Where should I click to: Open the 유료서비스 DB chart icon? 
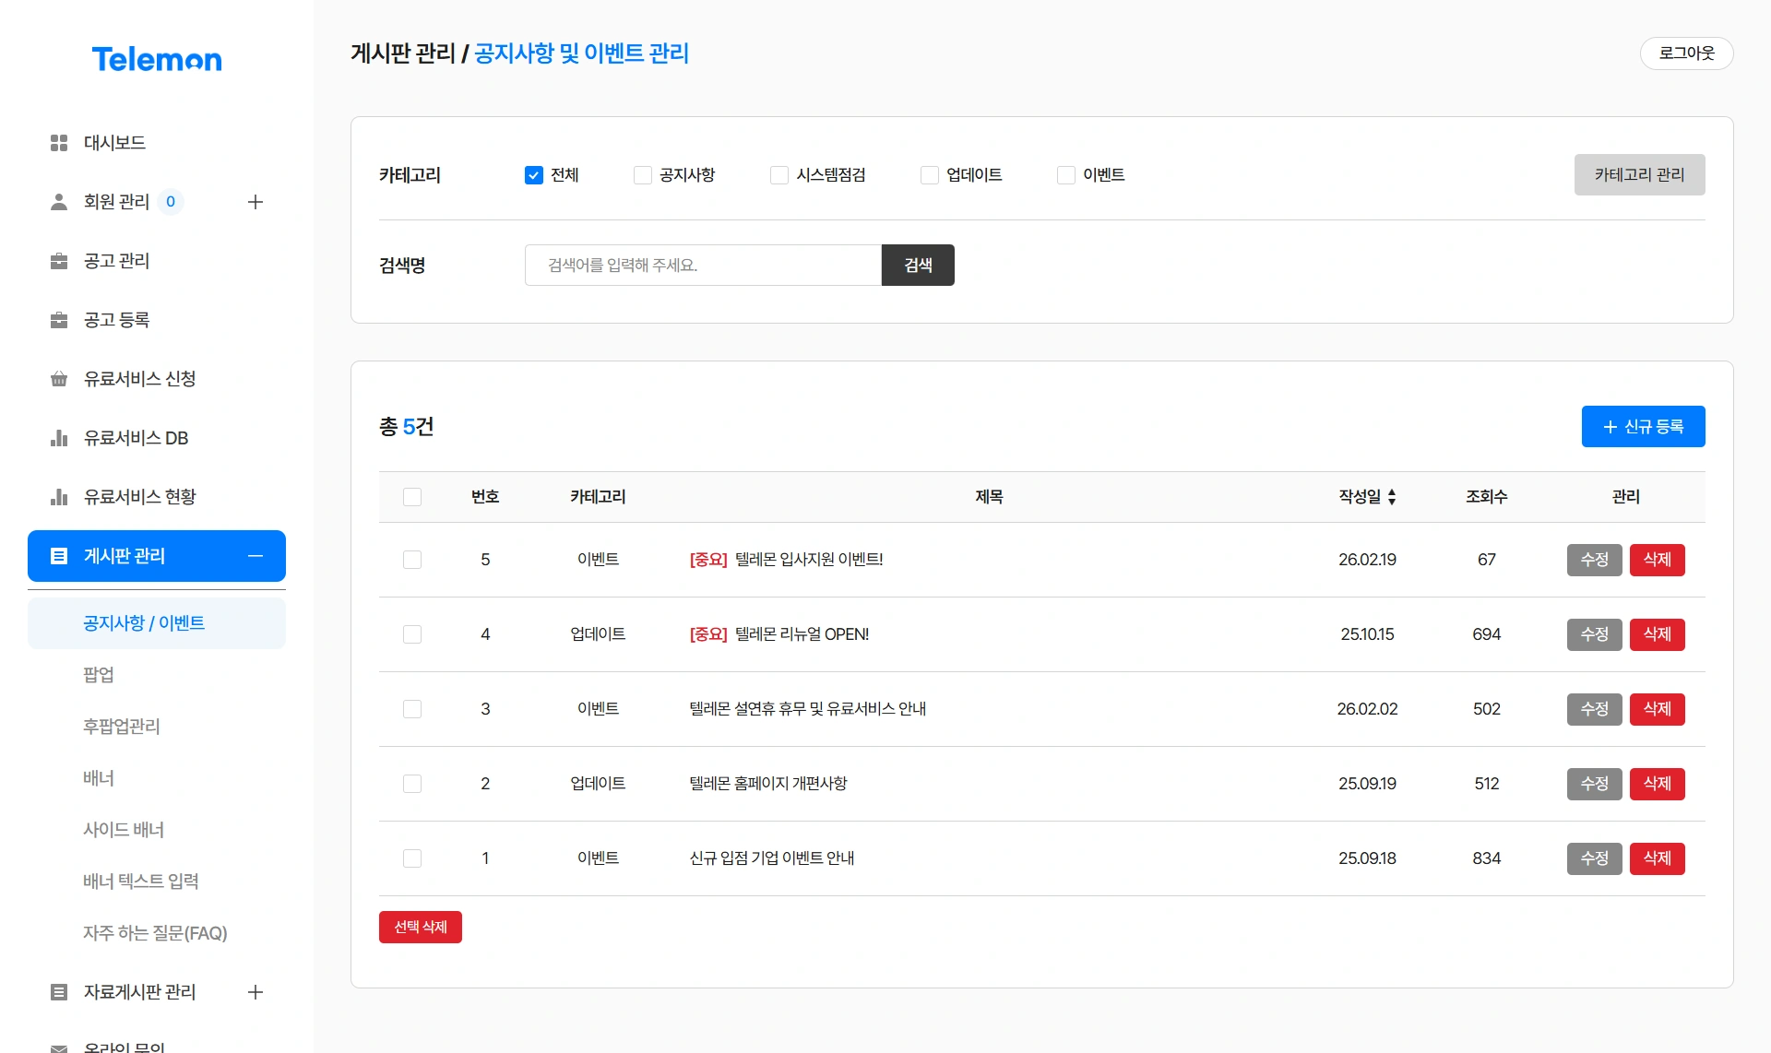click(x=58, y=438)
